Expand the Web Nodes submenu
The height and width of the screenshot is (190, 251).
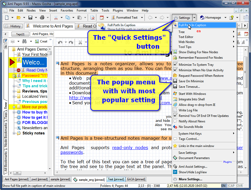204,42
